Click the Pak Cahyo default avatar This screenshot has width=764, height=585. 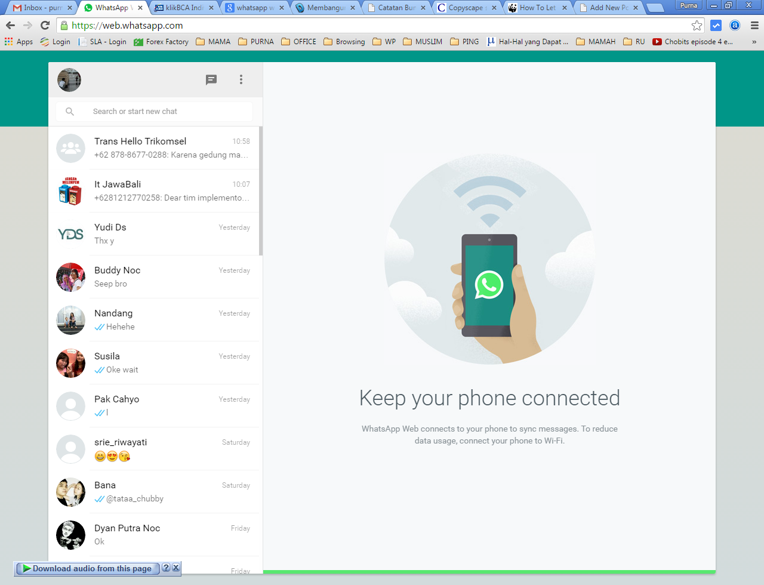point(71,406)
